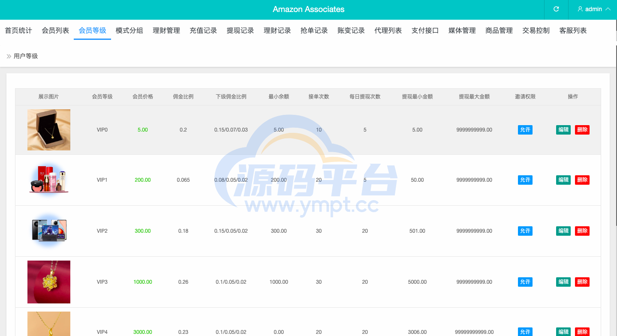Viewport: 617px width, 336px height.
Task: Open the 媒体管理 tab
Action: tap(462, 30)
